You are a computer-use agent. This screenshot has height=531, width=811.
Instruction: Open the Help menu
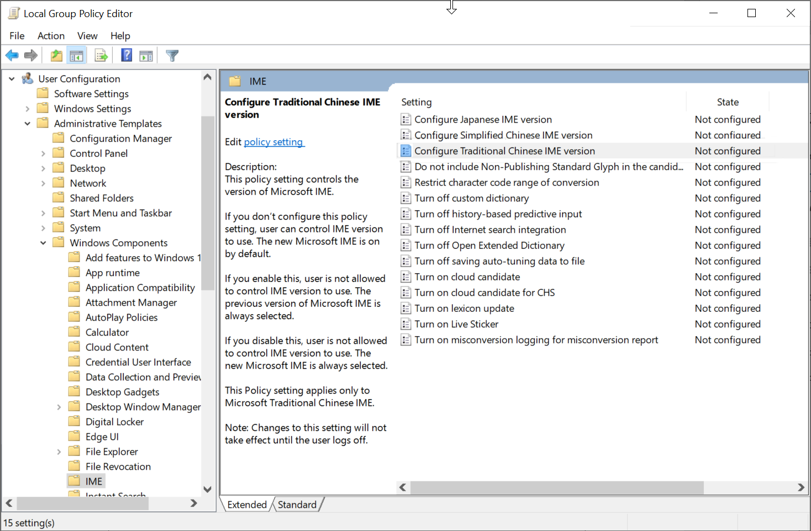pos(120,36)
